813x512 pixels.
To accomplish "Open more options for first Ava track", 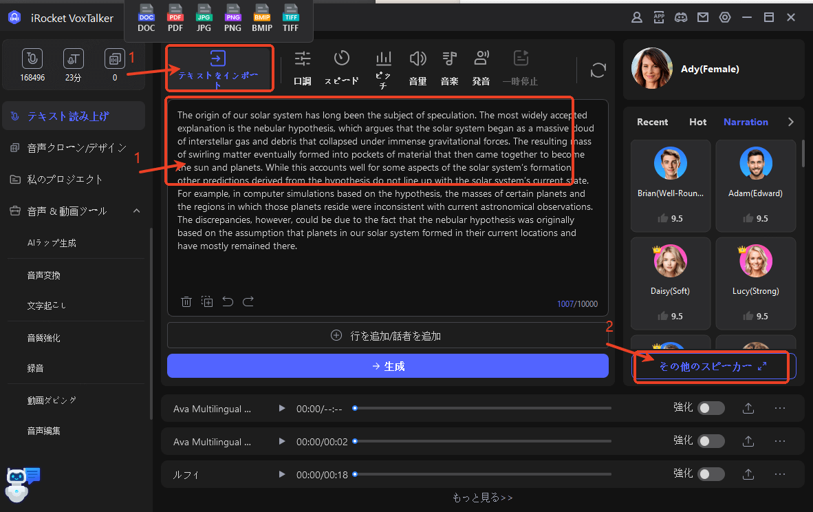I will 780,408.
